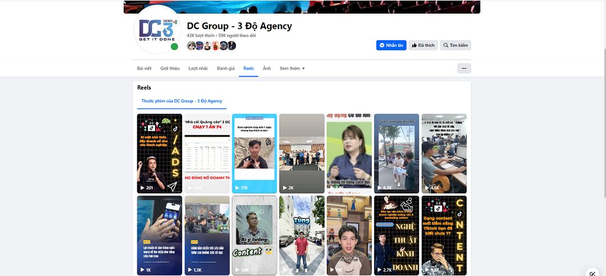Screen dimensions: 606x276
Task: Play the /ADS reel with 201 views
Action: (160, 153)
